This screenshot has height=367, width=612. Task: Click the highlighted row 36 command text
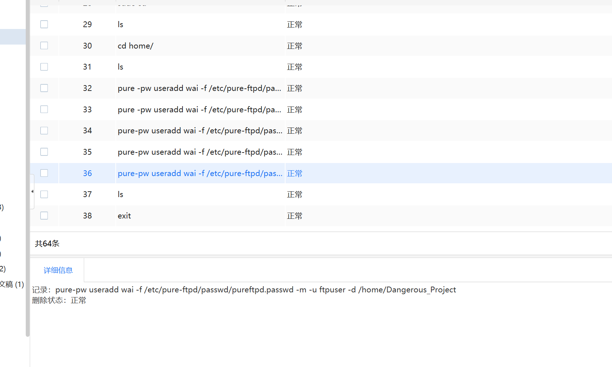click(200, 174)
